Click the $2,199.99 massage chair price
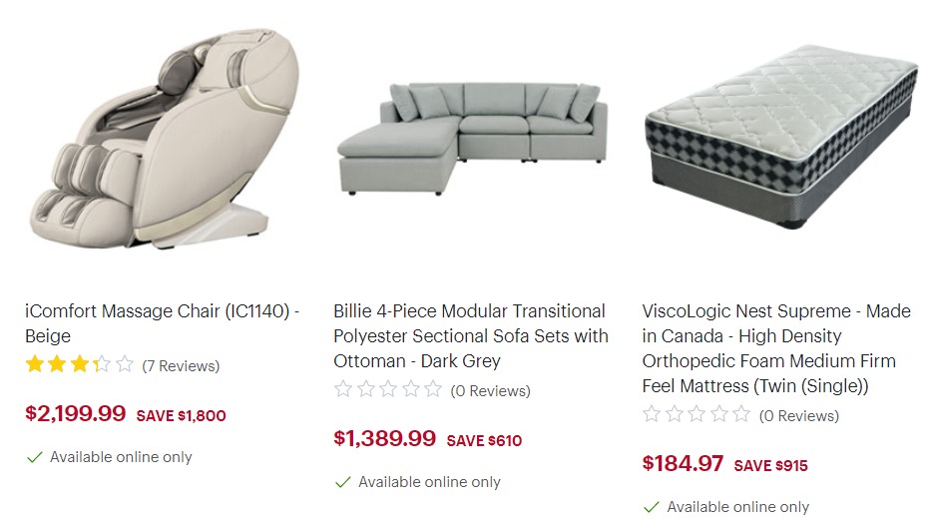The width and height of the screenshot is (927, 522). coord(76,413)
